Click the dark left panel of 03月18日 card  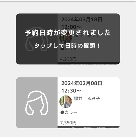pyautogui.click(x=37, y=39)
